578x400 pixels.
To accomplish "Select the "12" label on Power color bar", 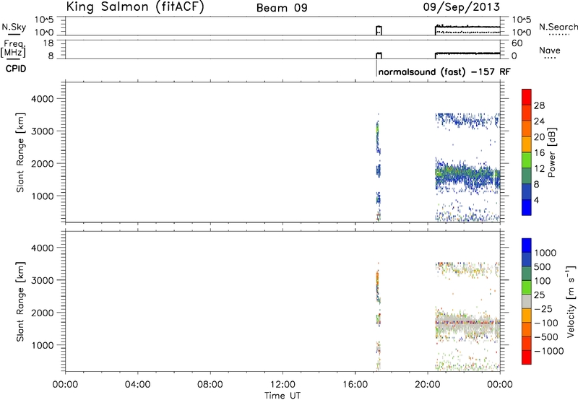I will coord(539,168).
